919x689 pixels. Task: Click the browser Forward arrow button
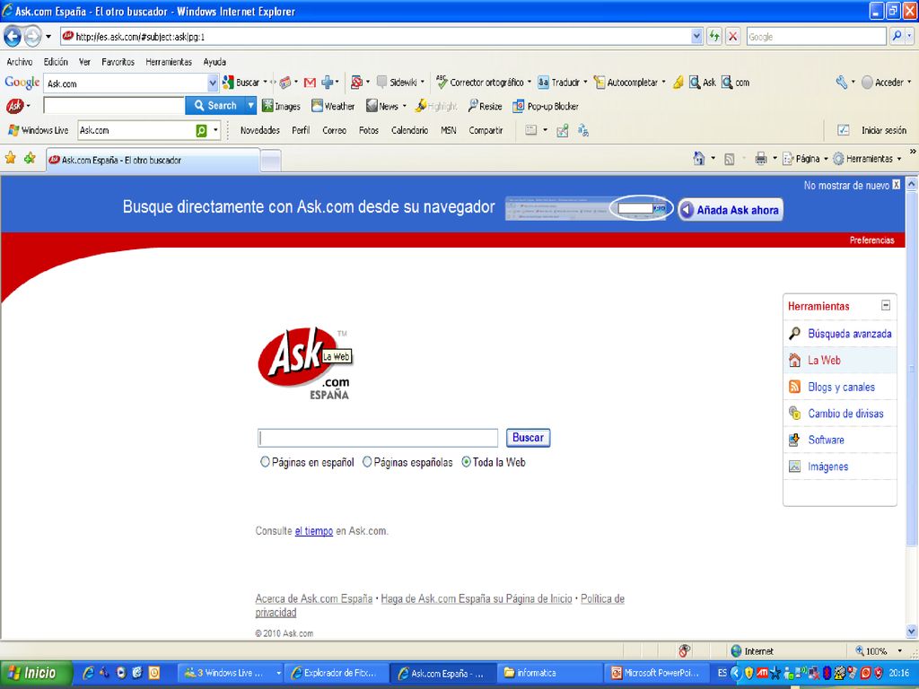coord(32,36)
